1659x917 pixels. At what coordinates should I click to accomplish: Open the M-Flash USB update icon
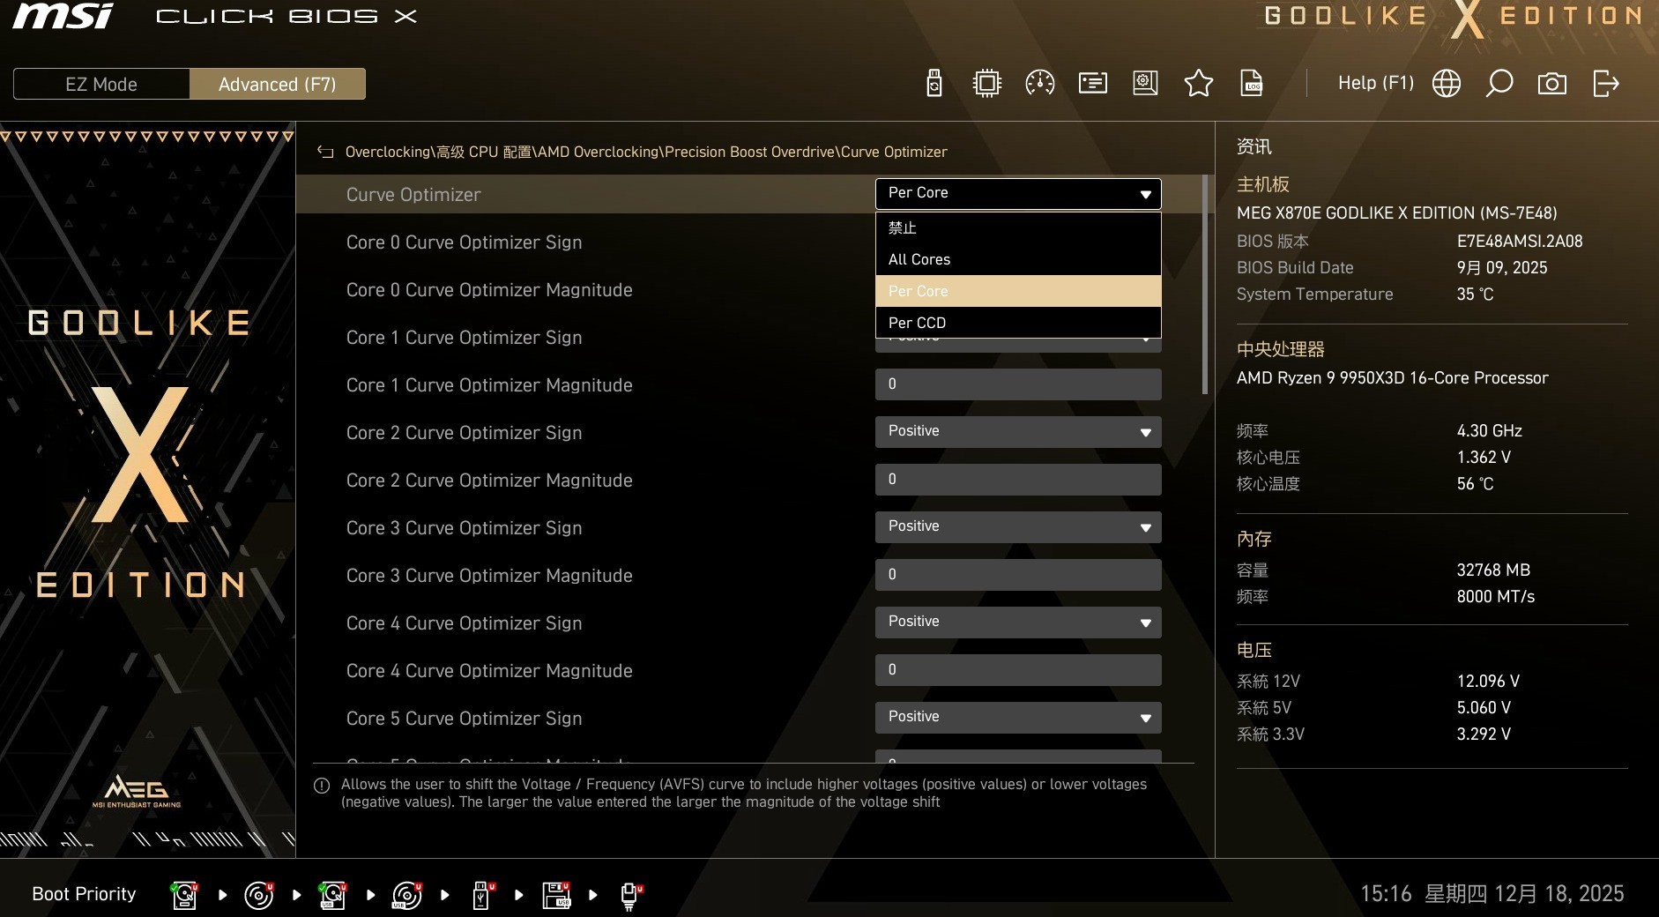pos(934,84)
